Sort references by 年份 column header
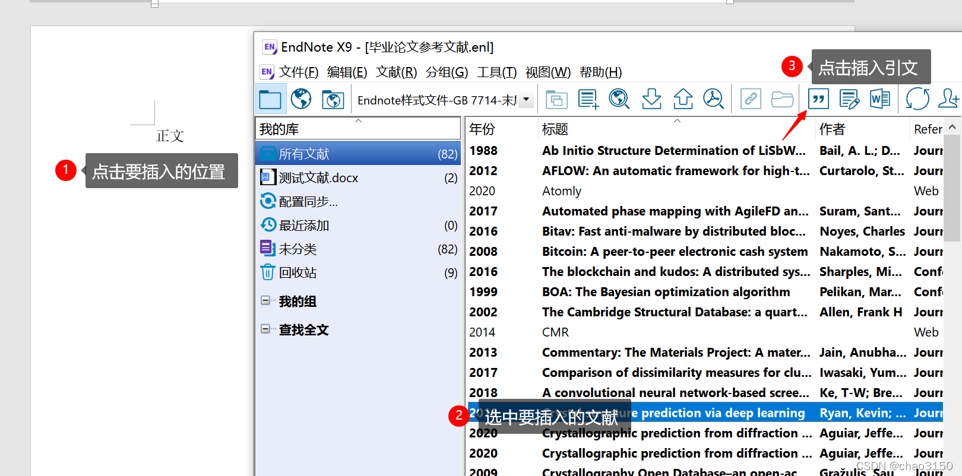962x476 pixels. click(501, 129)
